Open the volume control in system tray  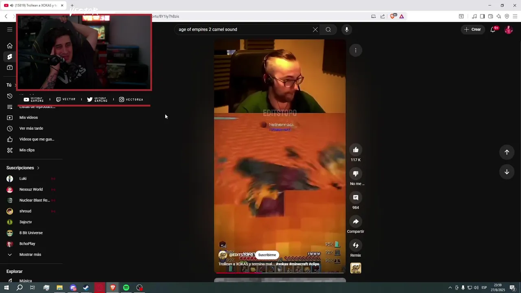tap(476, 288)
